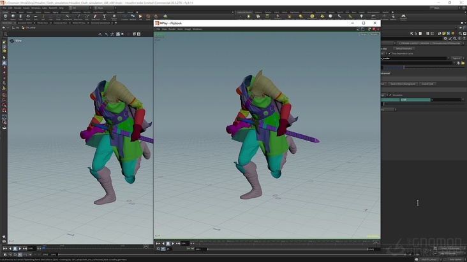467x262 pixels.
Task: Select the Platonic Solids shelf tool
Action: pyautogui.click(x=114, y=18)
